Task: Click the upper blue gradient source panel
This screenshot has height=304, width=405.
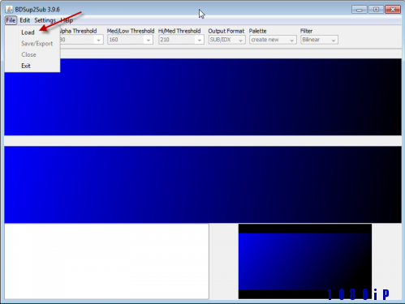Action: pyautogui.click(x=203, y=96)
